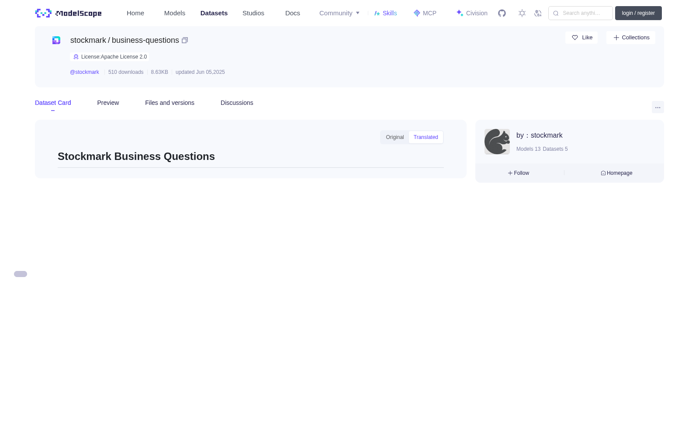699x437 pixels.
Task: Copy the dataset name with copy icon
Action: coord(185,40)
